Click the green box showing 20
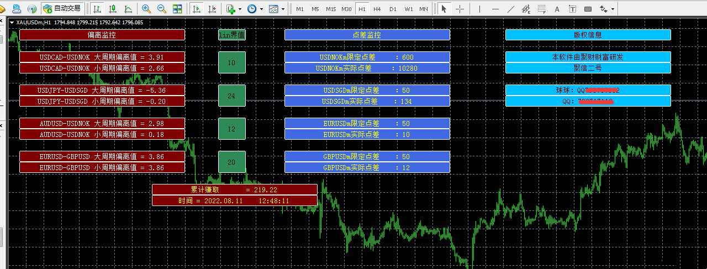The width and height of the screenshot is (707, 269). [231, 162]
